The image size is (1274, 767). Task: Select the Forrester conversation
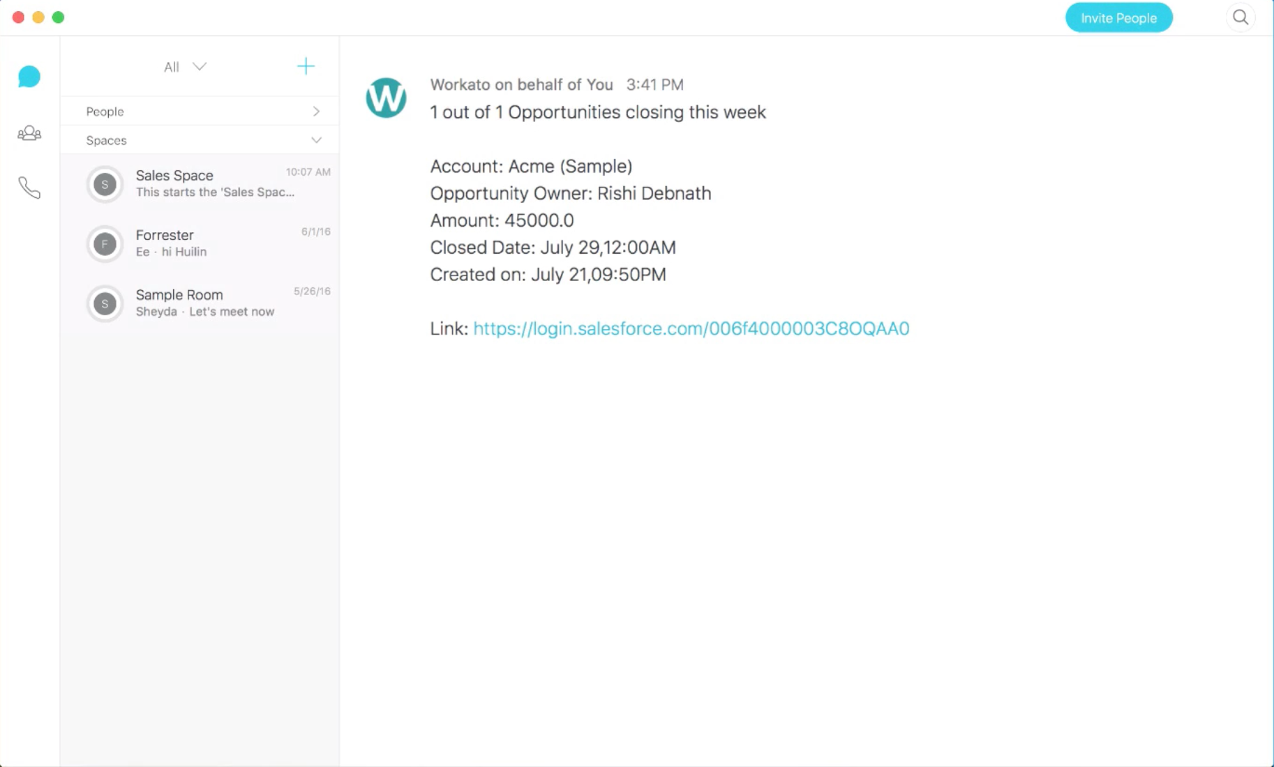click(x=200, y=244)
